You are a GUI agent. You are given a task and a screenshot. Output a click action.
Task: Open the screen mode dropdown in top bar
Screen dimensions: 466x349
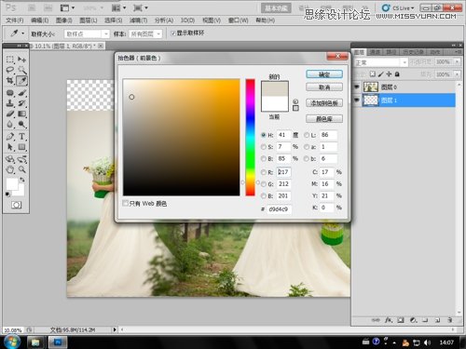tap(141, 8)
